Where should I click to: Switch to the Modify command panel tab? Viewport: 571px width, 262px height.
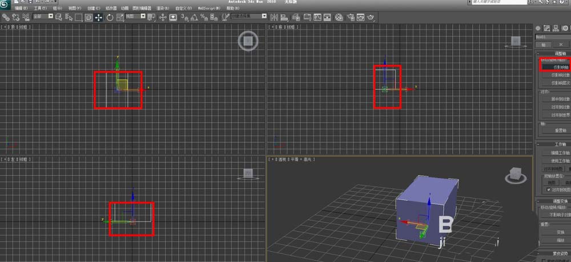(x=546, y=28)
